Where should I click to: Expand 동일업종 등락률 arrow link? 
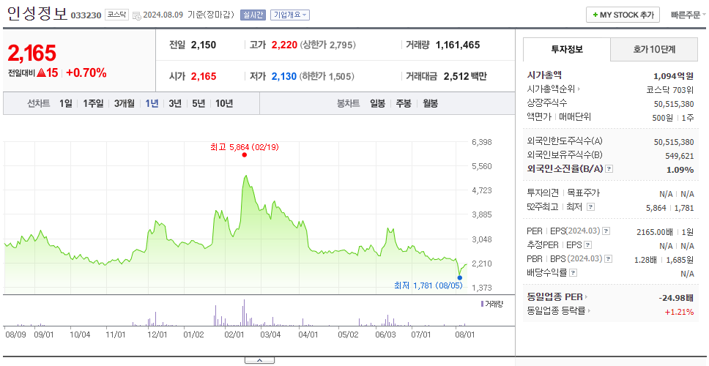589,311
